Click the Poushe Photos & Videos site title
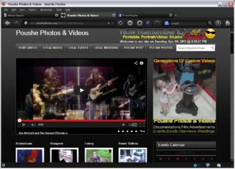 click(52, 33)
